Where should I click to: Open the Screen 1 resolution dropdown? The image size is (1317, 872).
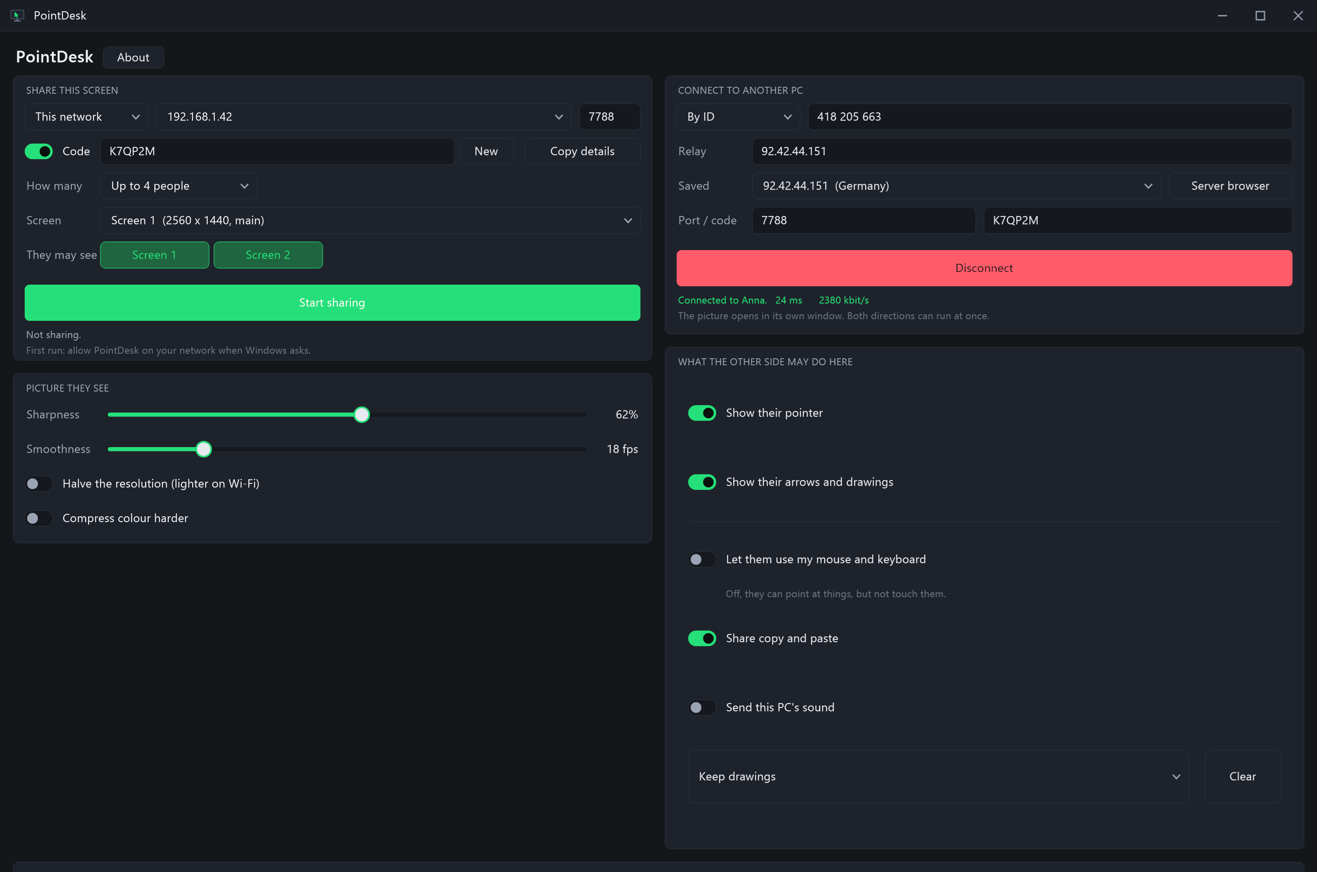tap(370, 220)
